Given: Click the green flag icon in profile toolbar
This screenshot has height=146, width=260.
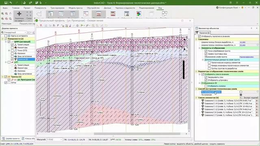Looking at the screenshot, I should tap(82, 26).
